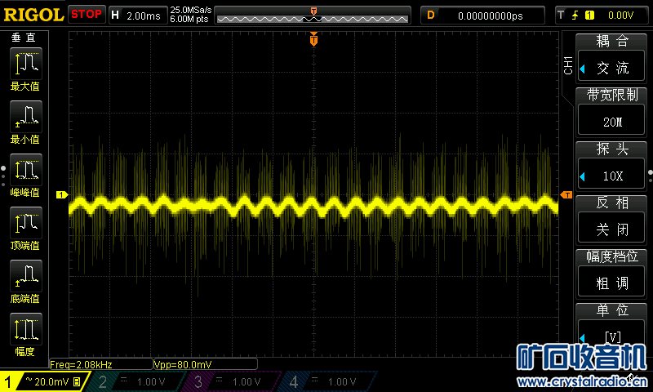
Task: Toggle the 幅度档位 粗调 coarse adjustment
Action: [612, 283]
